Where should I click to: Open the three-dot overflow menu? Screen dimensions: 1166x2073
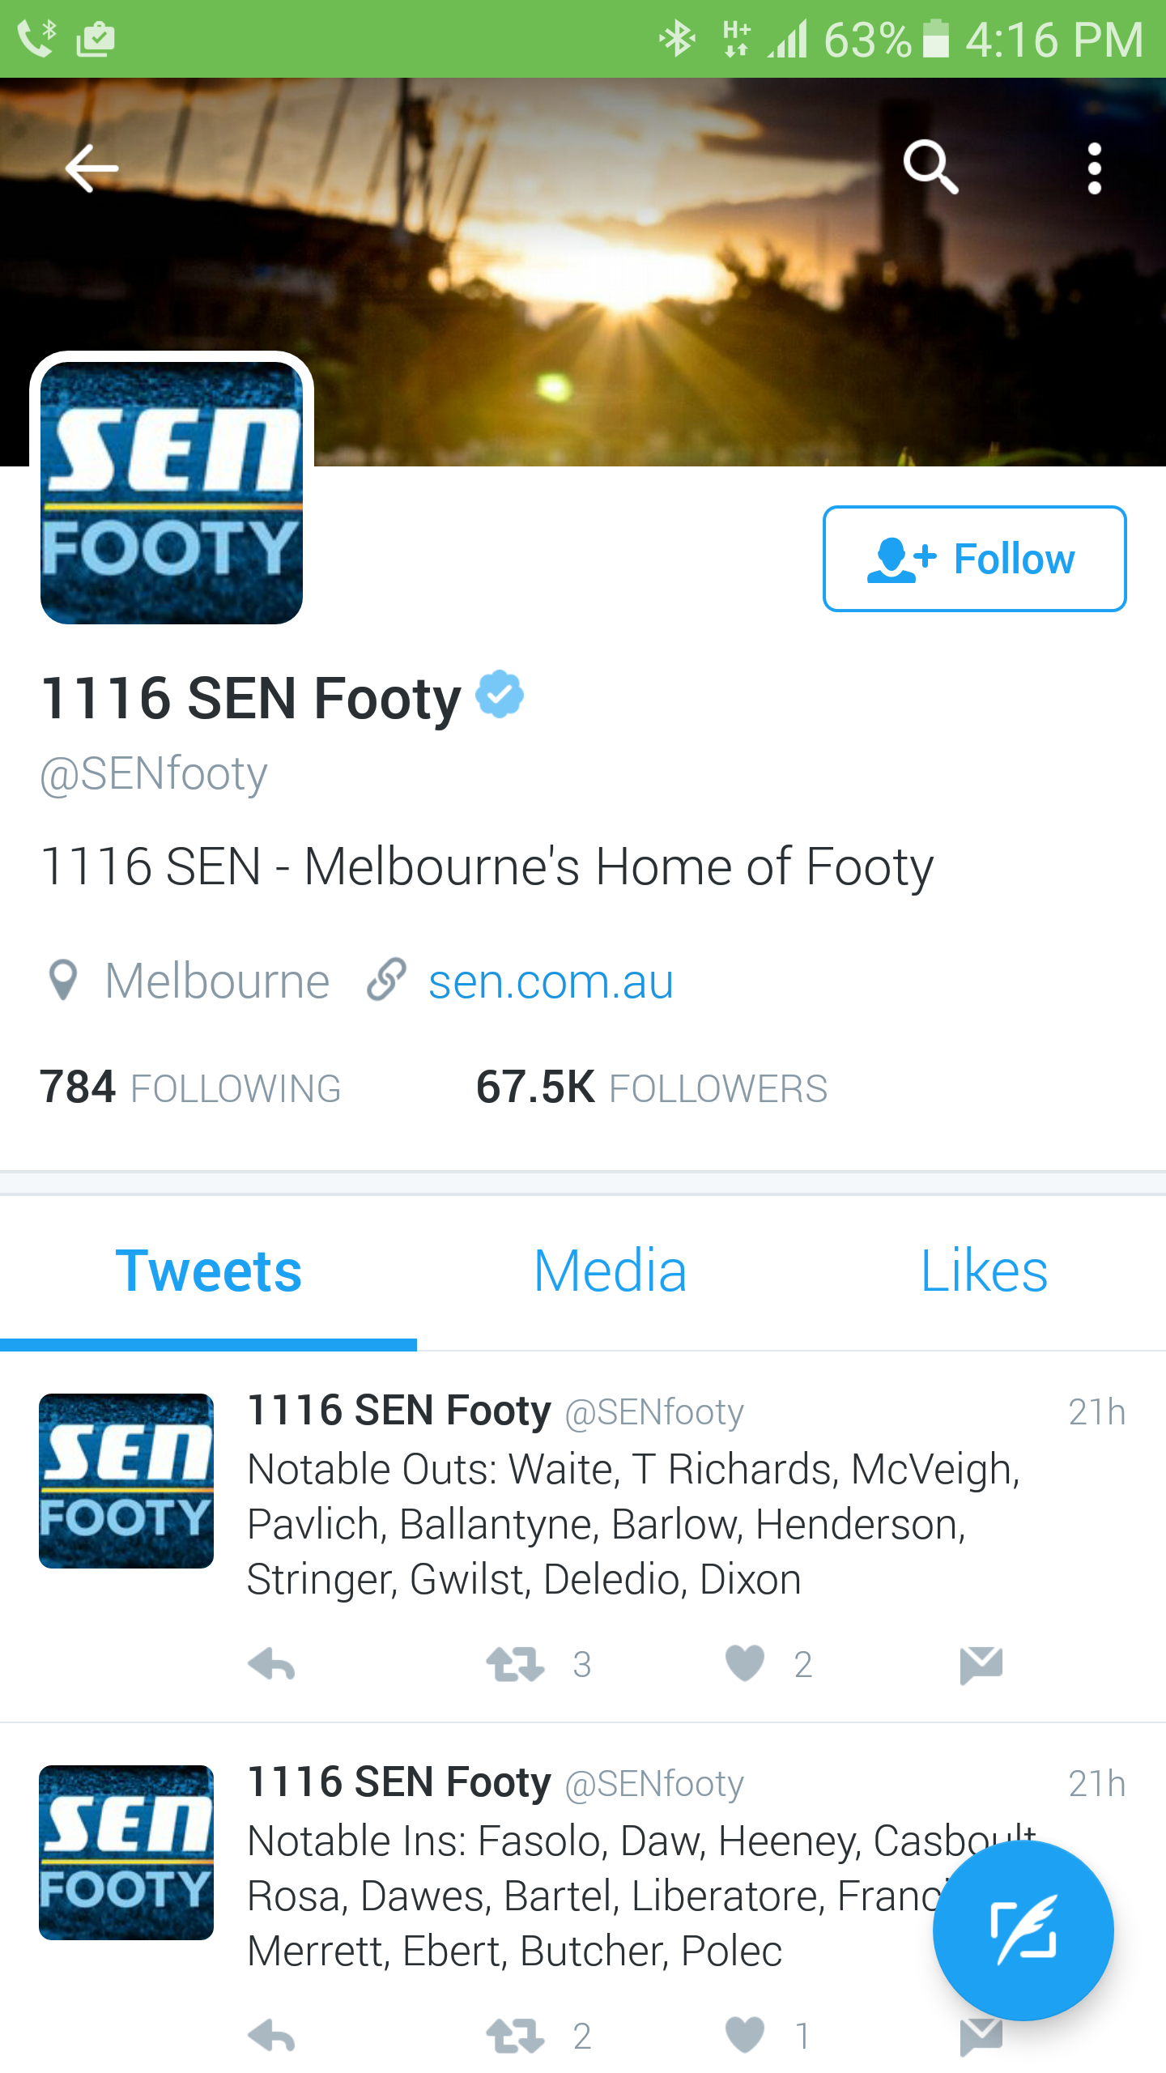[x=1094, y=168]
